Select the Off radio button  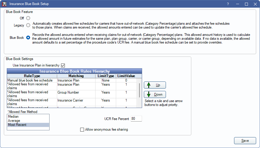point(28,18)
